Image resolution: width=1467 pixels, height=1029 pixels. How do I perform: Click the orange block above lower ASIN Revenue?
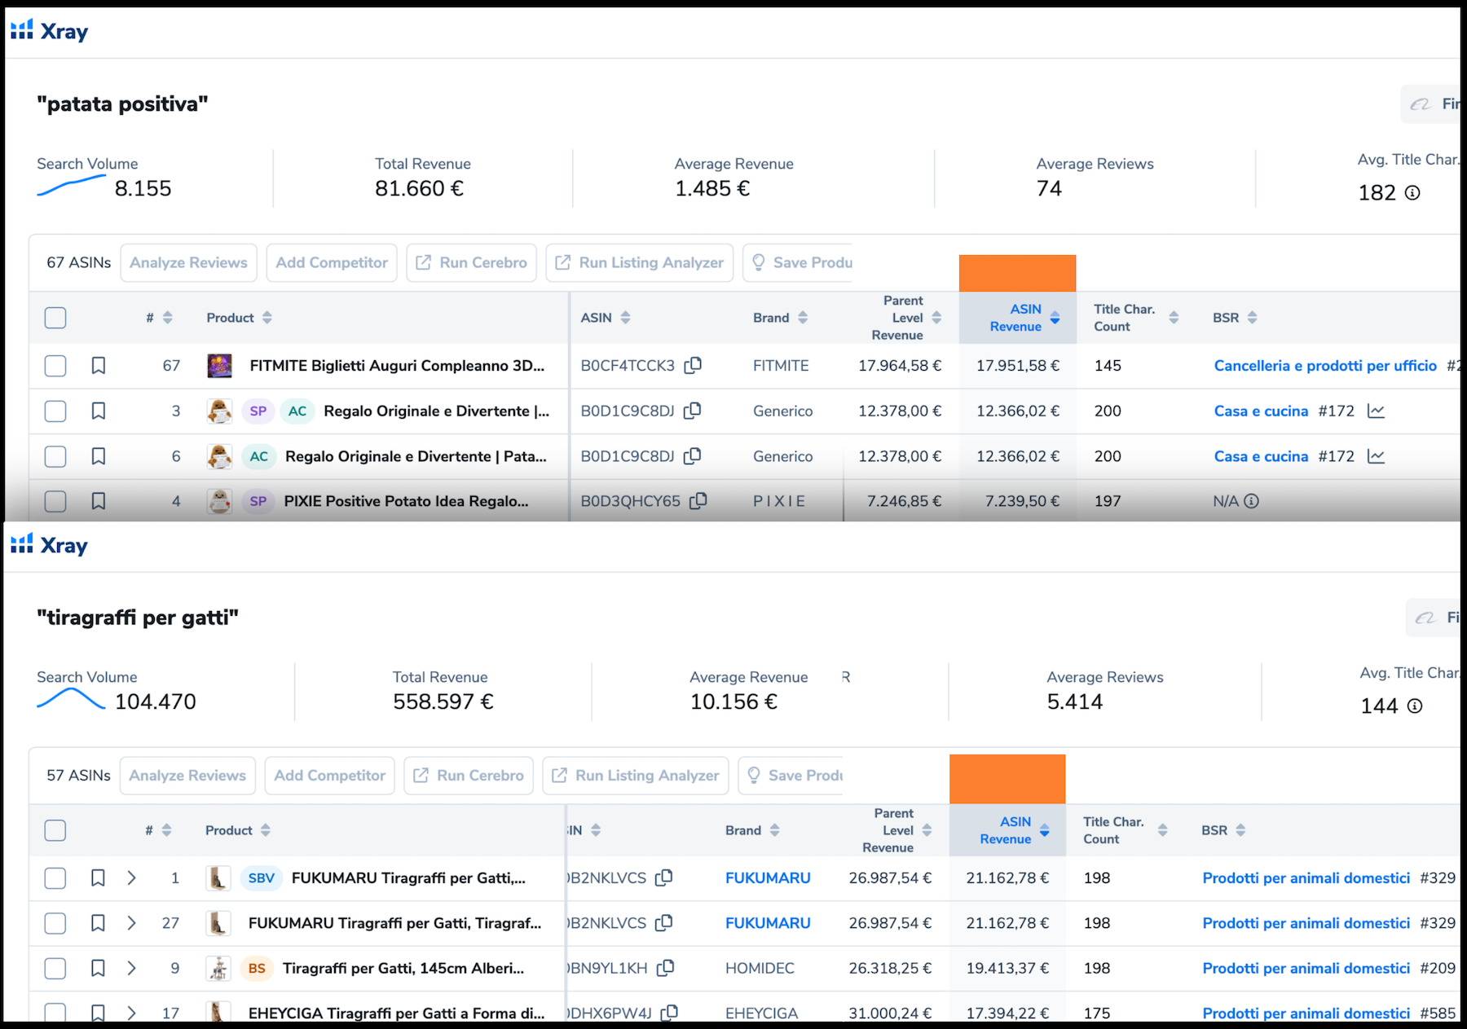point(1007,779)
